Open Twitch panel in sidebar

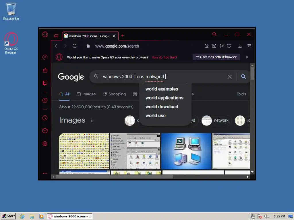coord(45,83)
